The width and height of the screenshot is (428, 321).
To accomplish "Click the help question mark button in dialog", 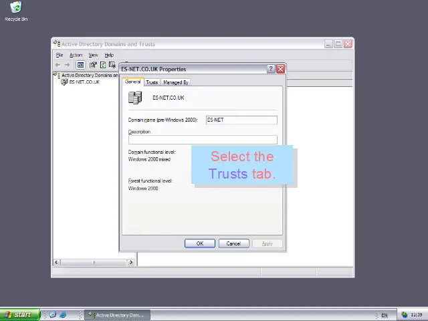I will (270, 69).
